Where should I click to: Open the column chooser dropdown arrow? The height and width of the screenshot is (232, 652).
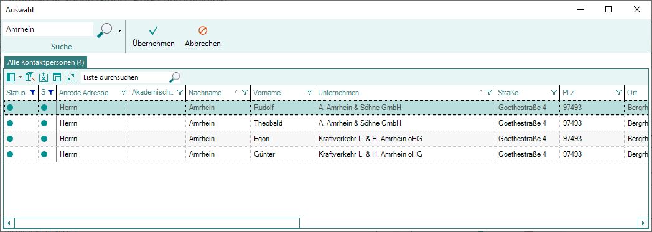[x=19, y=77]
